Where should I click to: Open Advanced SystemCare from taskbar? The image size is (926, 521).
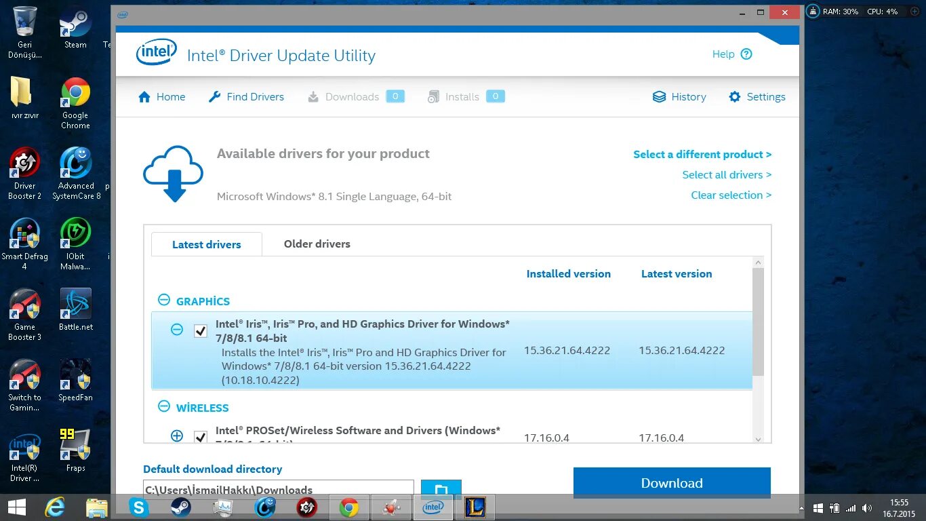265,507
